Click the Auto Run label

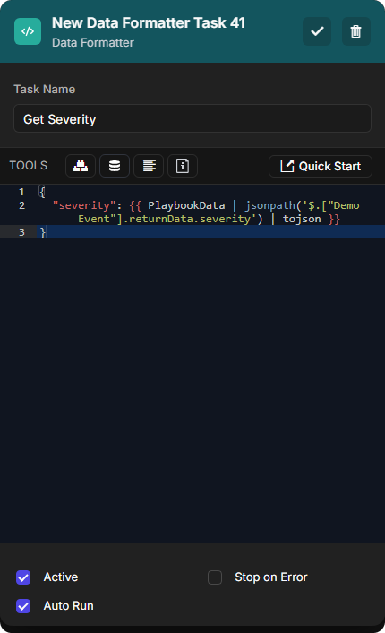coord(69,606)
